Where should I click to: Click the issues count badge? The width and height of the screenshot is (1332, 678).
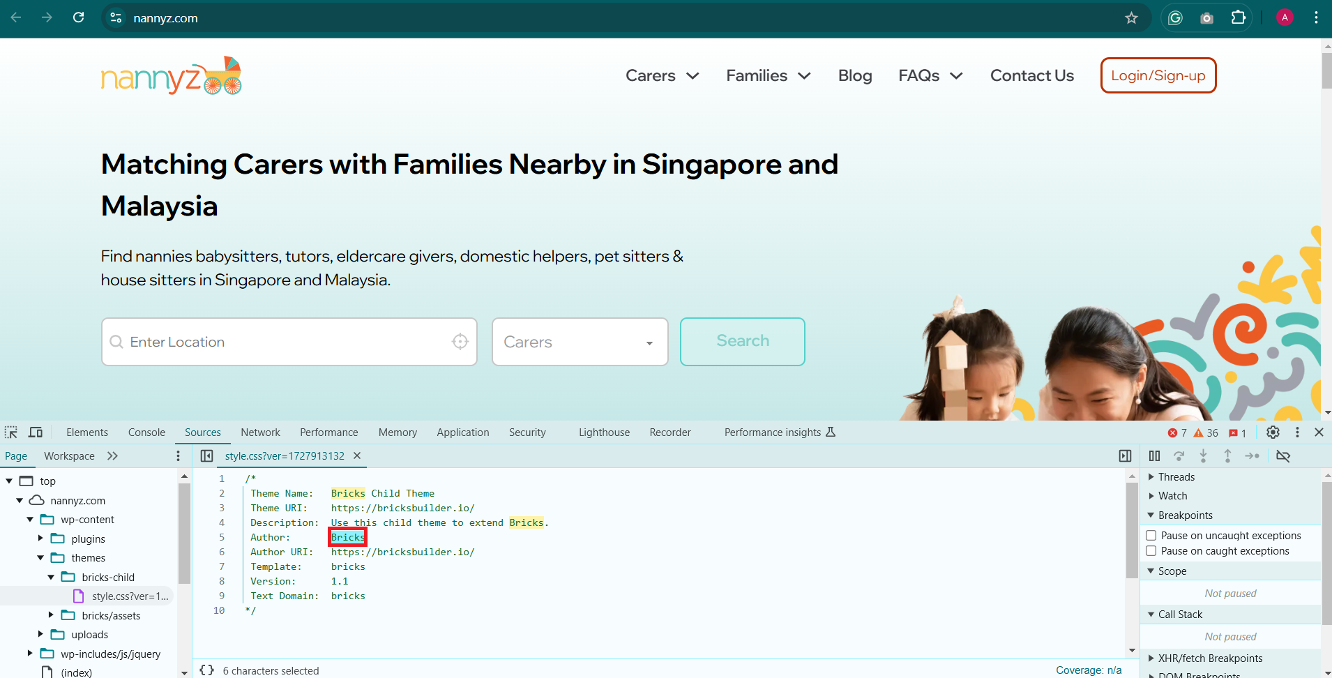coord(1237,433)
